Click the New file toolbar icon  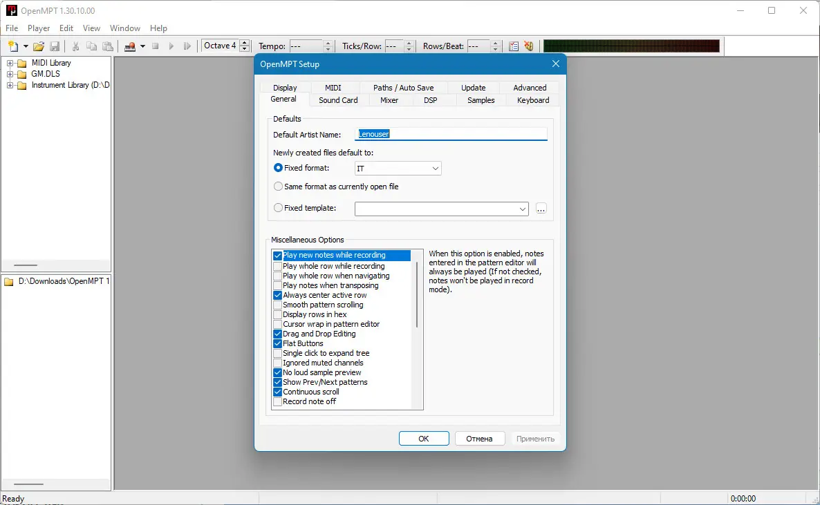[12, 46]
